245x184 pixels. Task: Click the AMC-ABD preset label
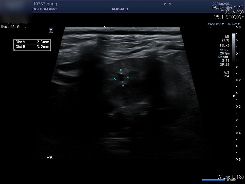click(x=120, y=9)
